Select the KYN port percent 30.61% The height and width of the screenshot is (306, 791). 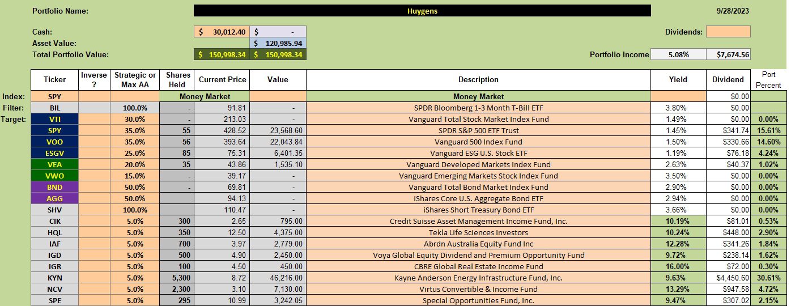click(x=767, y=278)
